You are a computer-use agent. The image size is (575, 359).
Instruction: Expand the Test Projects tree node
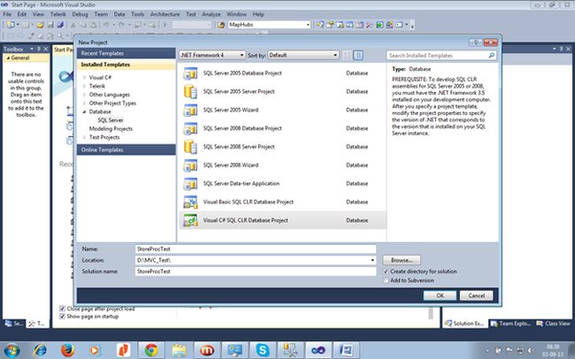[84, 137]
